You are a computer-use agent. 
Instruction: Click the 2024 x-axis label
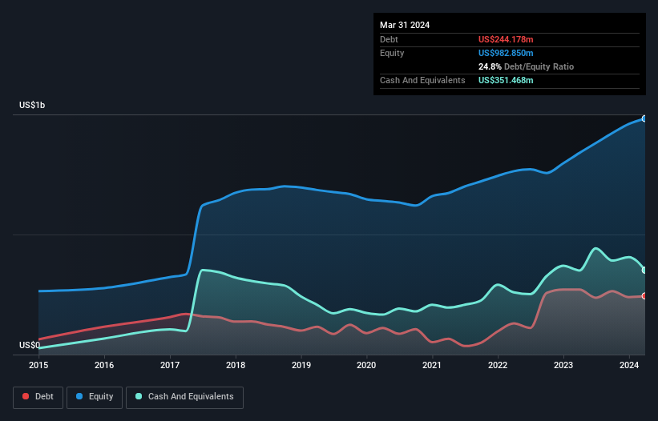[x=629, y=365]
